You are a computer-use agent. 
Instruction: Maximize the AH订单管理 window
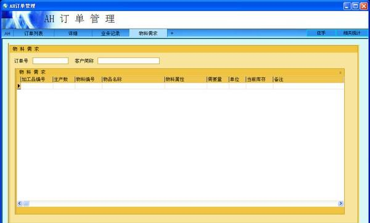point(355,6)
